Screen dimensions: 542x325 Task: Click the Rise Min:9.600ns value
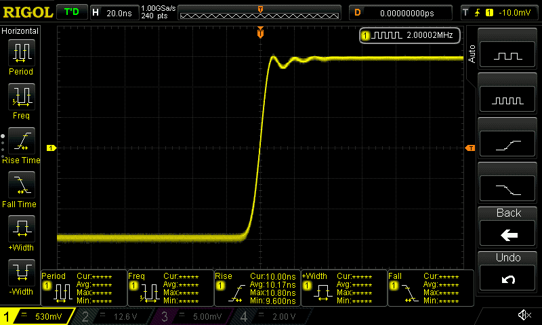coord(273,301)
